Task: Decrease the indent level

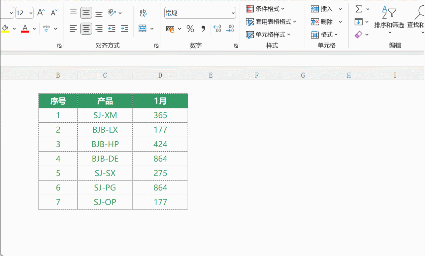Action: [x=112, y=29]
